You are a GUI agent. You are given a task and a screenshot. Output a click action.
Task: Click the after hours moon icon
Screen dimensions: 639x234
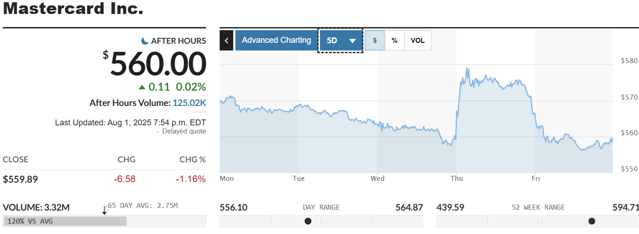point(145,41)
